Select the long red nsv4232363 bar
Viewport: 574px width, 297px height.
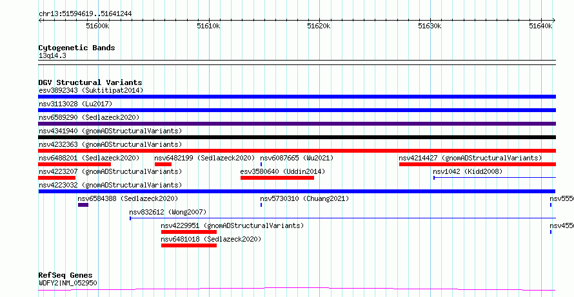(x=297, y=151)
